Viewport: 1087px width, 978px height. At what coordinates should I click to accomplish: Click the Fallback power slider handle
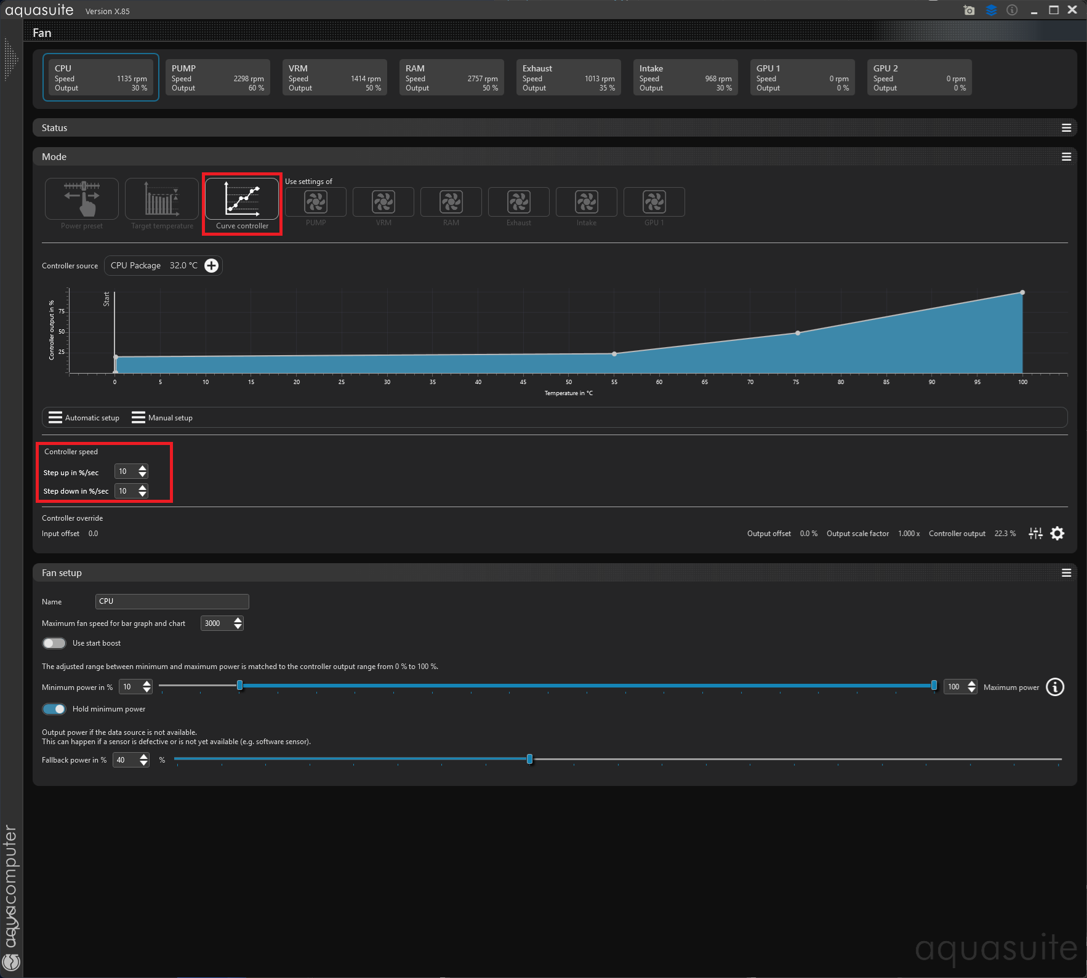(x=529, y=759)
